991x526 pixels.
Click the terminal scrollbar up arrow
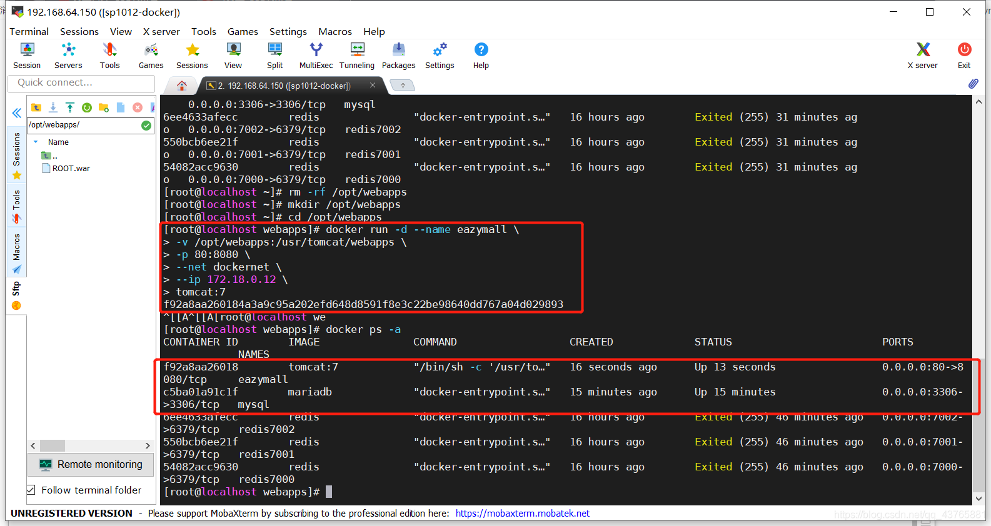(x=978, y=101)
